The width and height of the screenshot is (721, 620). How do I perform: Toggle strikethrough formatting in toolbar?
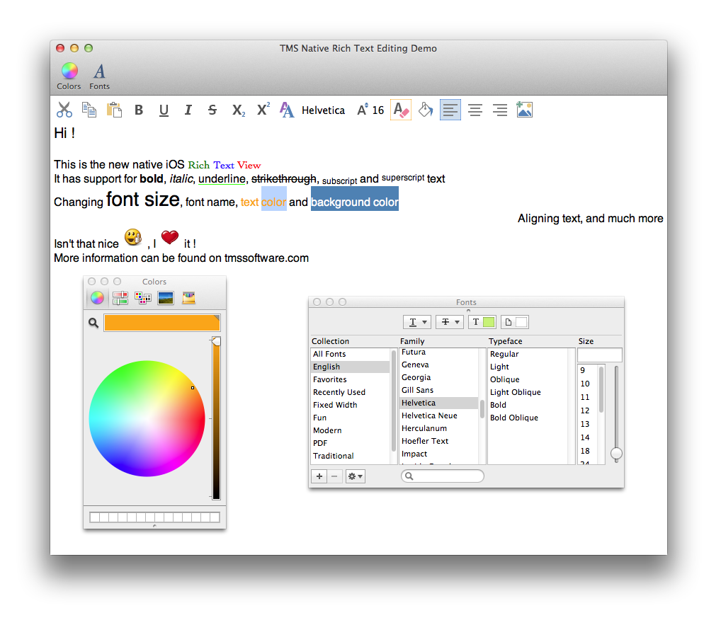click(212, 110)
